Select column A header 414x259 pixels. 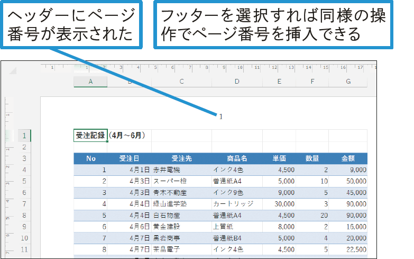point(90,82)
